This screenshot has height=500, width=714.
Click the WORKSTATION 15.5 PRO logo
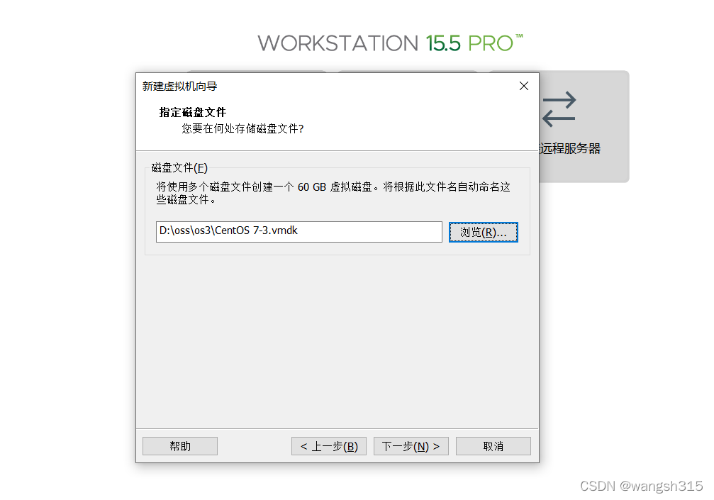point(390,43)
